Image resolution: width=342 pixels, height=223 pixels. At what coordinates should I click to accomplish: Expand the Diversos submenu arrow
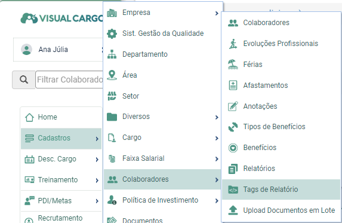[217, 117]
